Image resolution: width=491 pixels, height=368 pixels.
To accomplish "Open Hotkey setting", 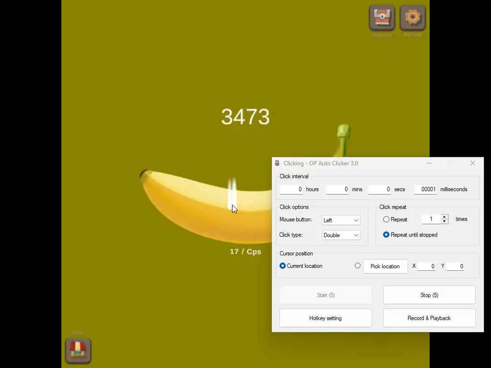I will point(326,318).
